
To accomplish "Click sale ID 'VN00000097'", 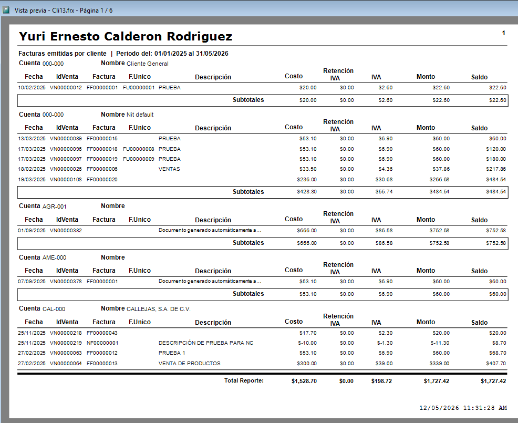I will [x=66, y=159].
